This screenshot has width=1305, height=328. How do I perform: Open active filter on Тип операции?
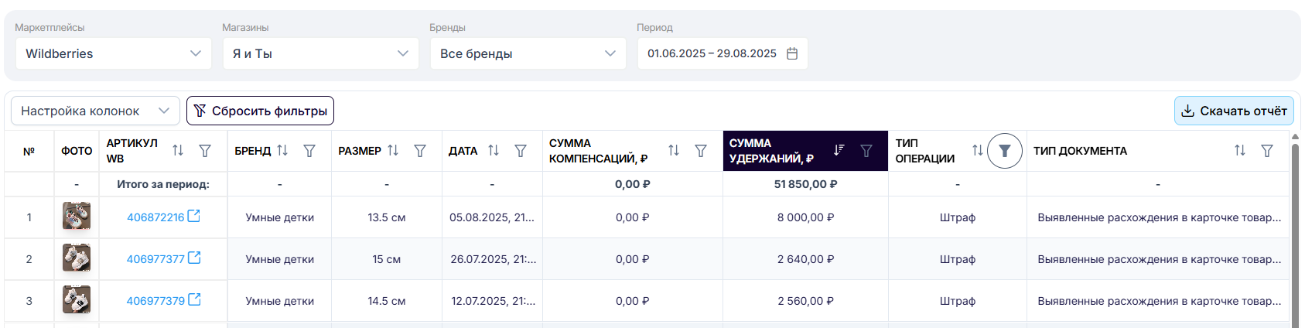point(1004,151)
